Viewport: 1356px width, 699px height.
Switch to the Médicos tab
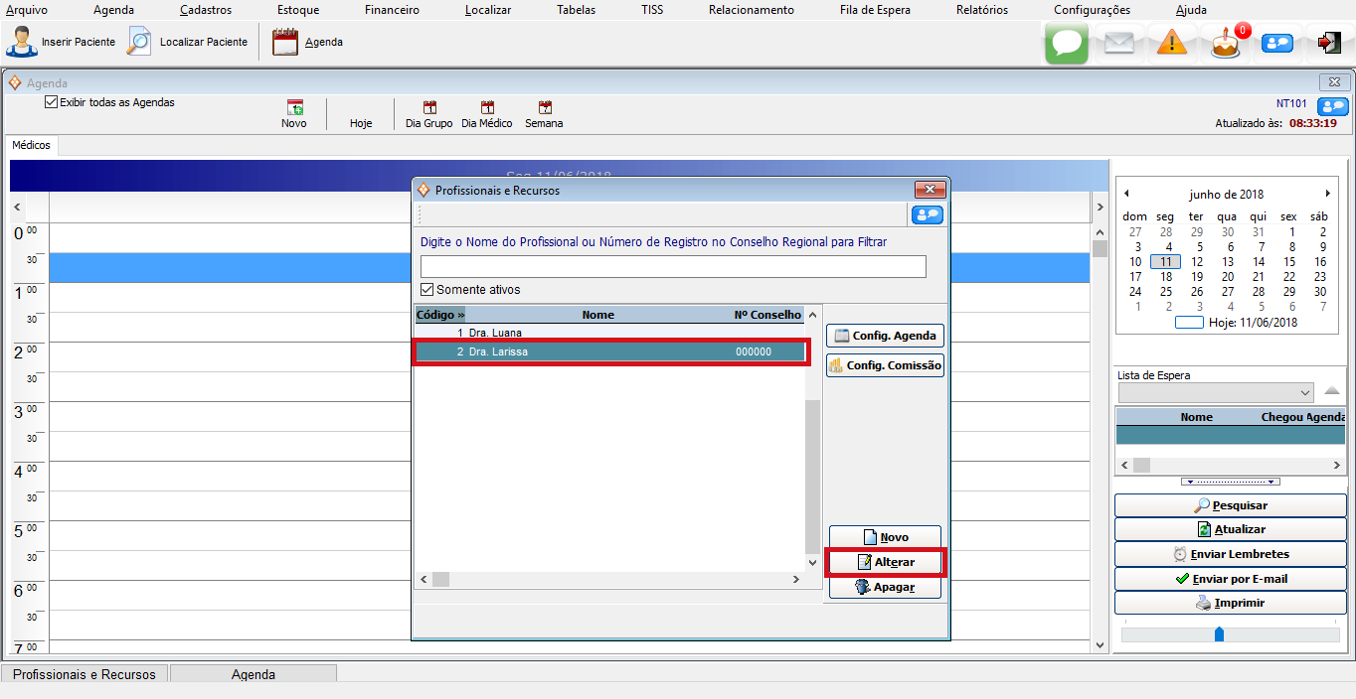[x=31, y=145]
